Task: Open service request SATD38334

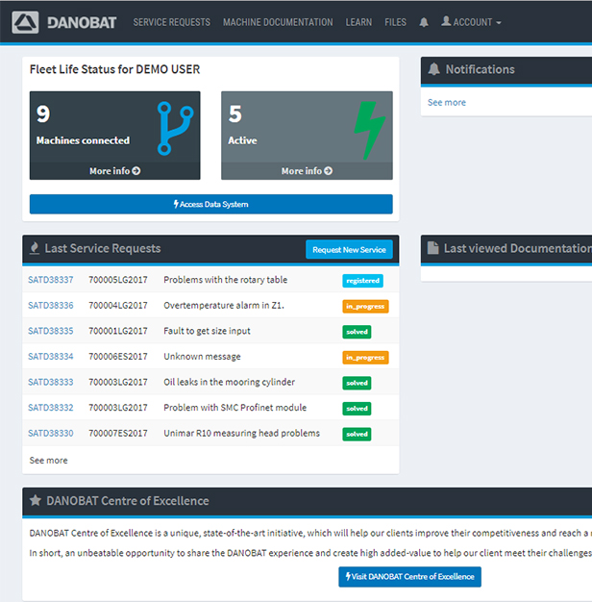Action: (x=51, y=357)
